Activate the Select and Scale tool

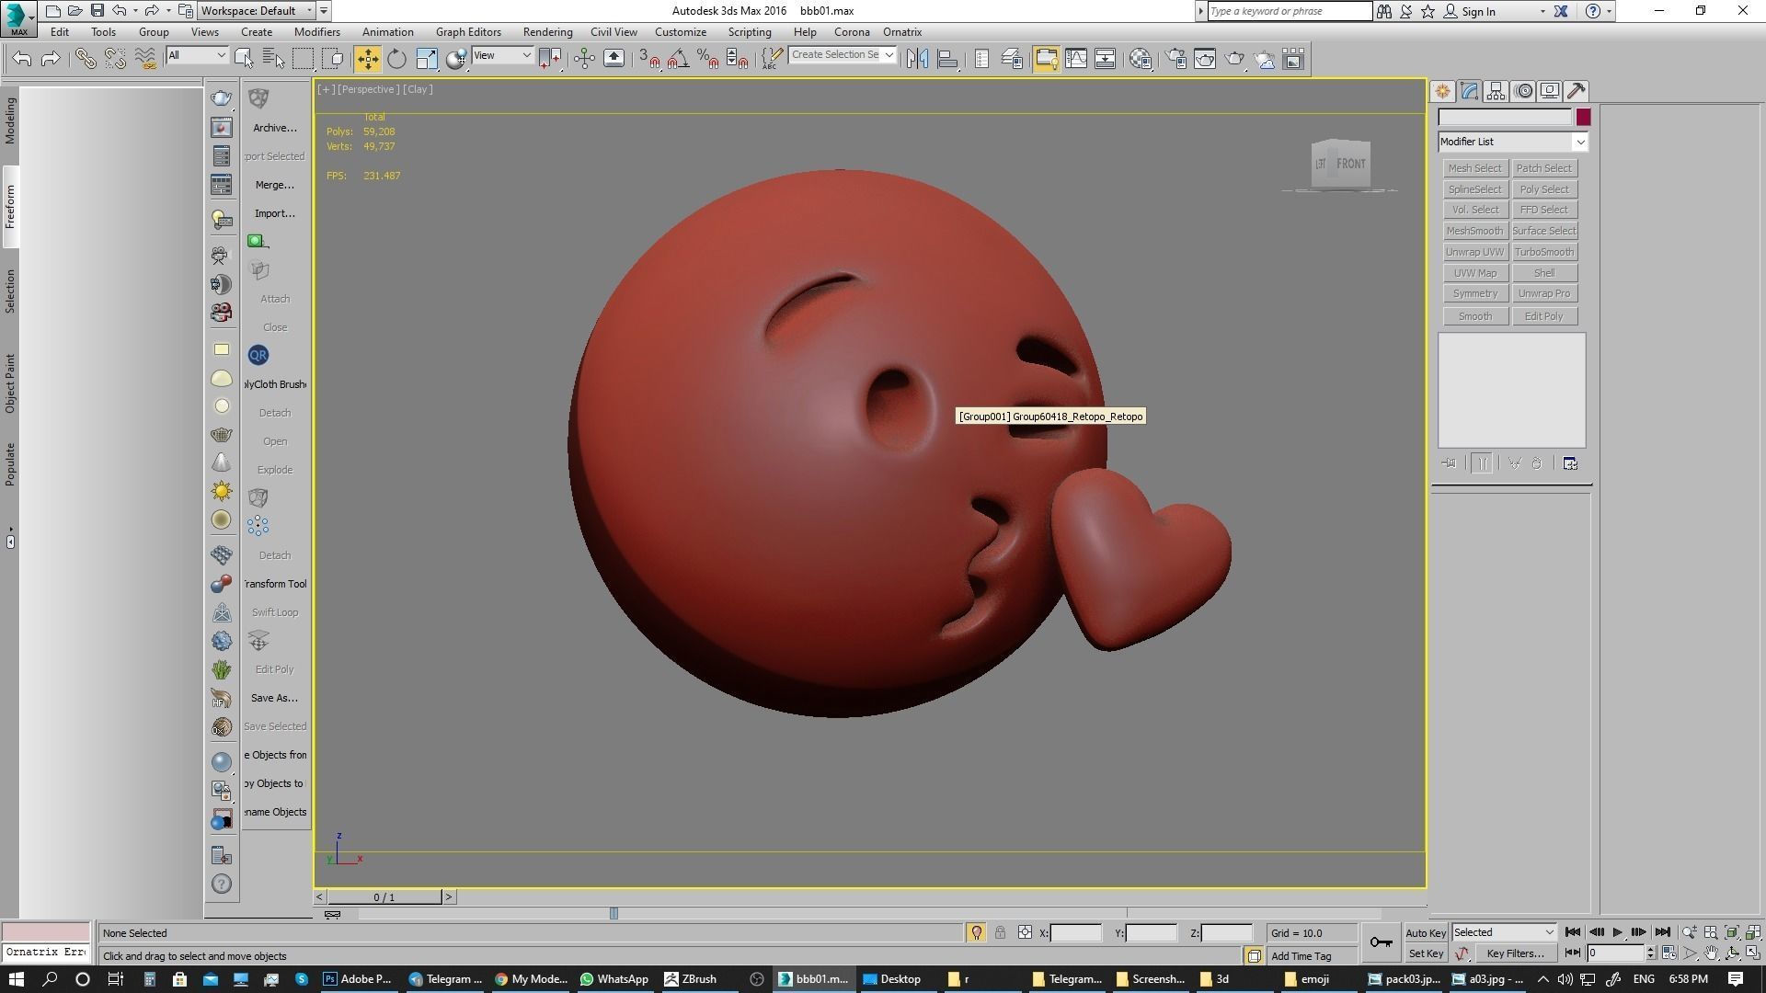point(427,59)
